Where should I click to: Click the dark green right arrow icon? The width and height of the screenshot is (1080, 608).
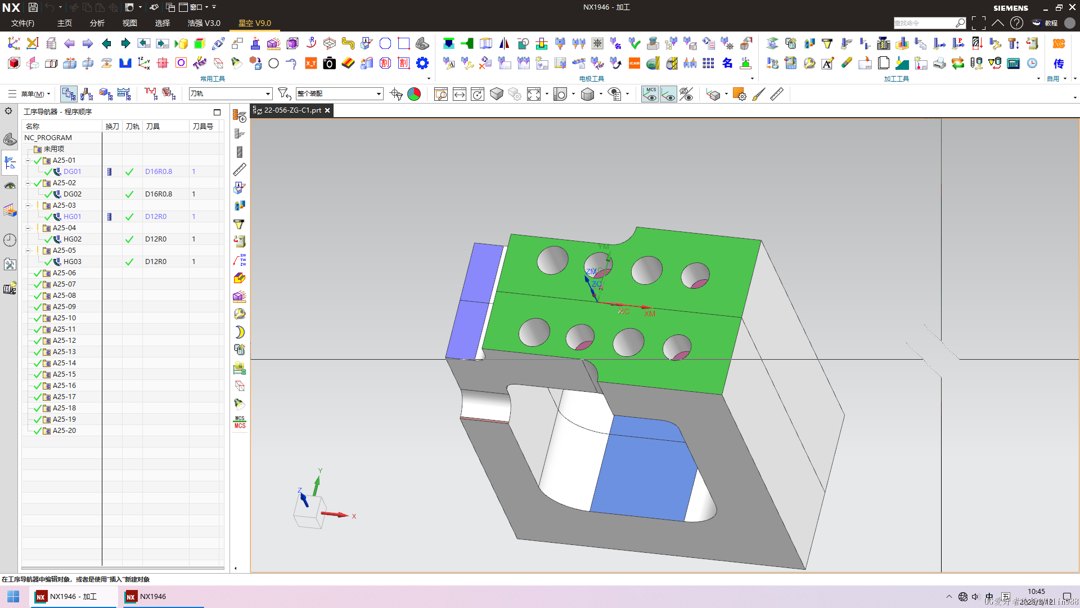tap(125, 44)
